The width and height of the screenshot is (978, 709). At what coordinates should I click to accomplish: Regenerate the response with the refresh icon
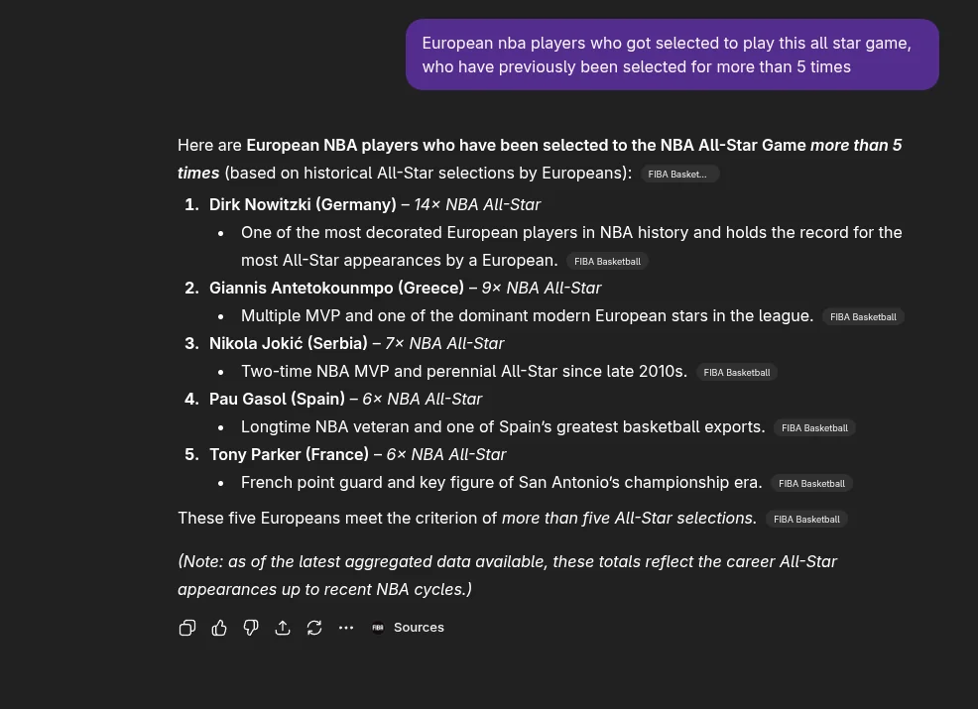(314, 628)
